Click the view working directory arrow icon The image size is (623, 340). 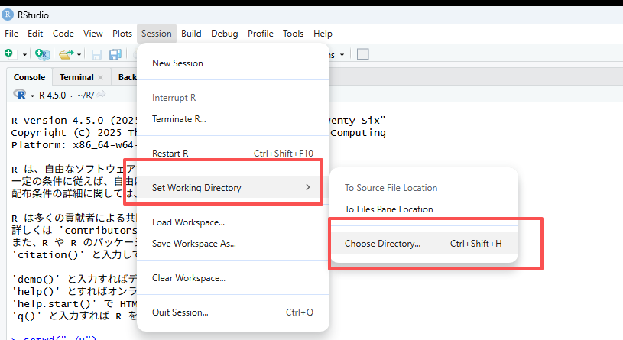(x=101, y=95)
